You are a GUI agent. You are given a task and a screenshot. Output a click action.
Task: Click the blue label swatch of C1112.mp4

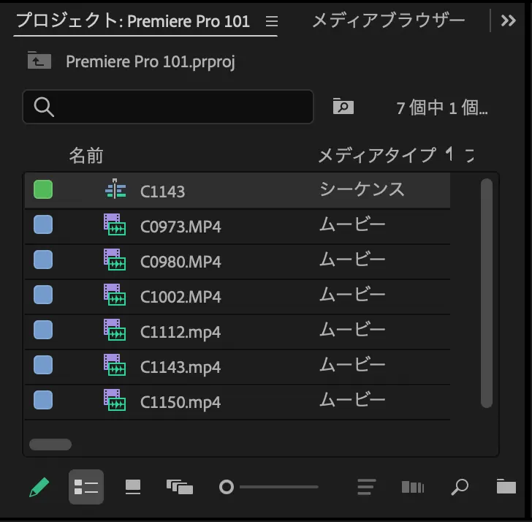coord(43,330)
